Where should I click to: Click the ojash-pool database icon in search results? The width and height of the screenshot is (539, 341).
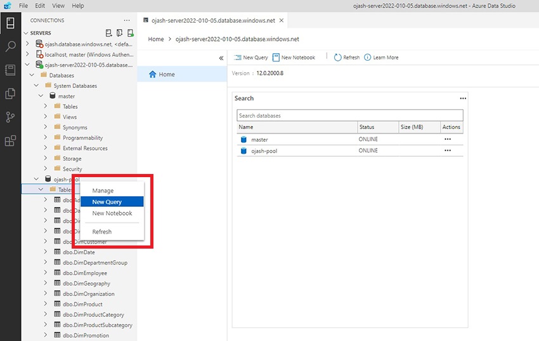coord(244,151)
